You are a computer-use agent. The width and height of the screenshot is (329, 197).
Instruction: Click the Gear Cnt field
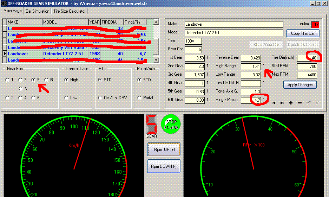pos(193,50)
